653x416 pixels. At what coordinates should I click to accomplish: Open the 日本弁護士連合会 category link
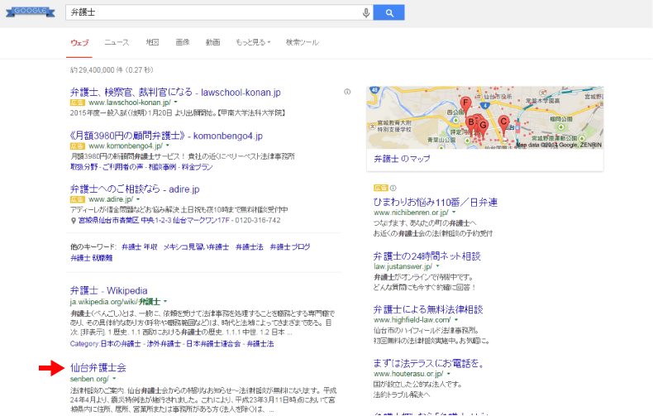click(x=213, y=344)
